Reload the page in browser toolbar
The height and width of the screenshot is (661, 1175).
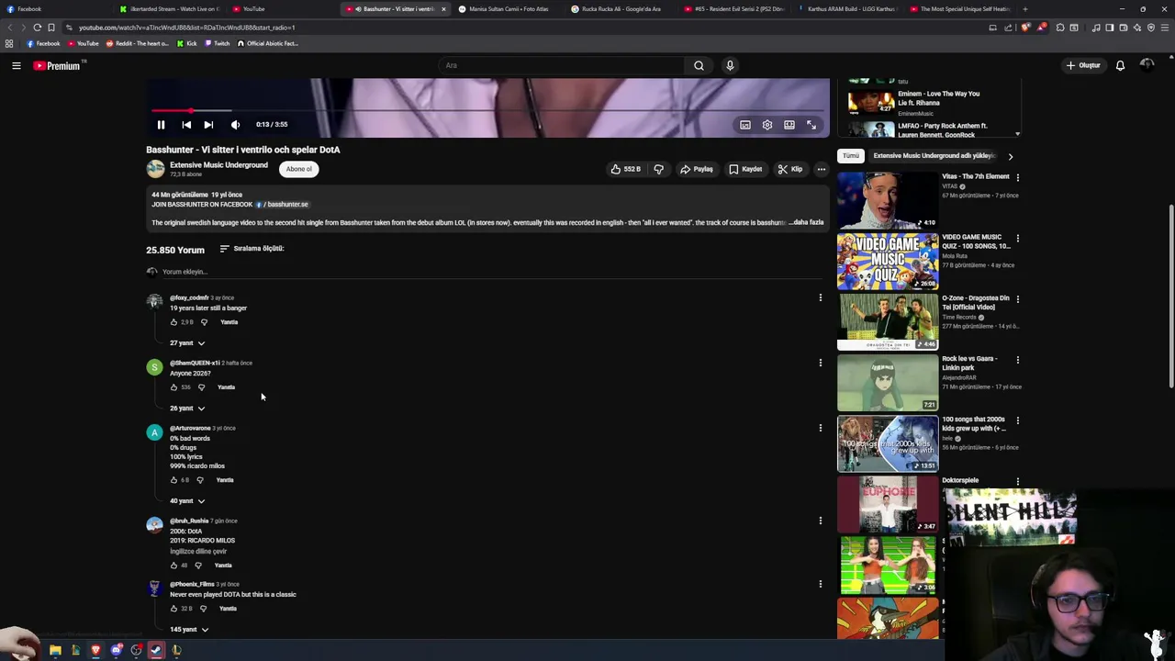click(38, 28)
